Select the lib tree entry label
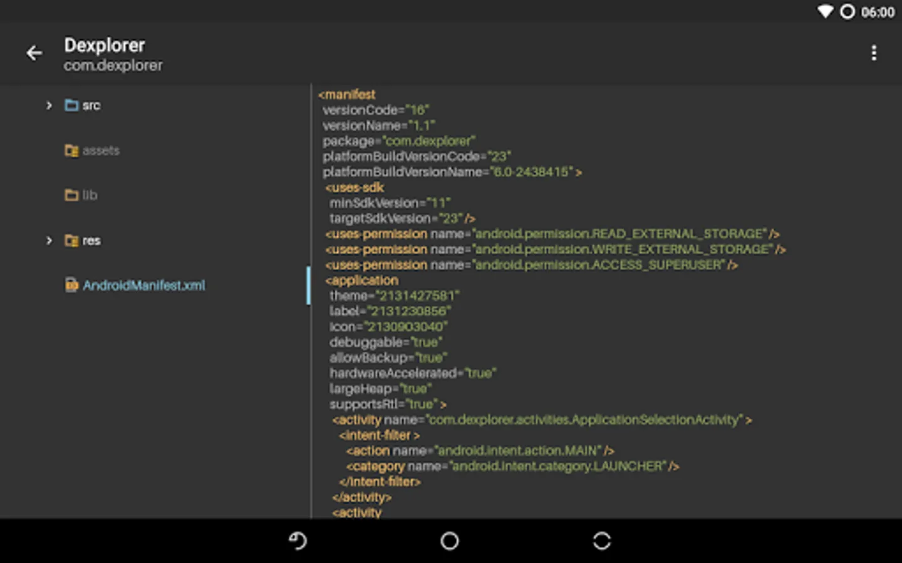Image resolution: width=902 pixels, height=563 pixels. pos(90,195)
